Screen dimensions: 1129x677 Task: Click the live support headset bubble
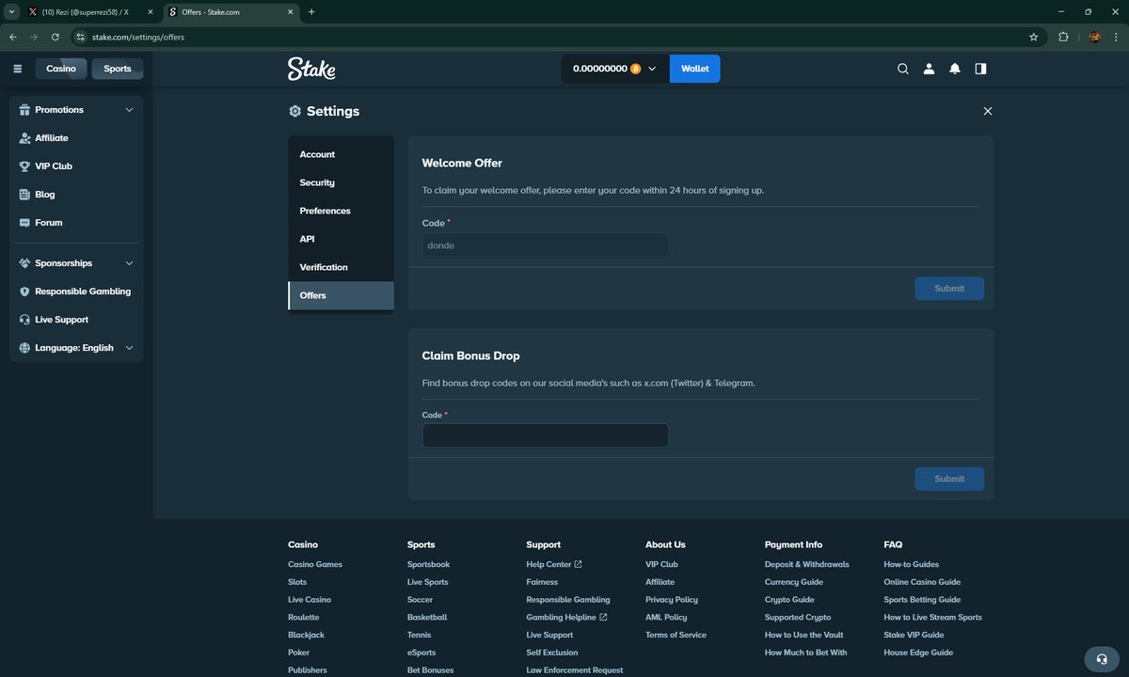1102,658
